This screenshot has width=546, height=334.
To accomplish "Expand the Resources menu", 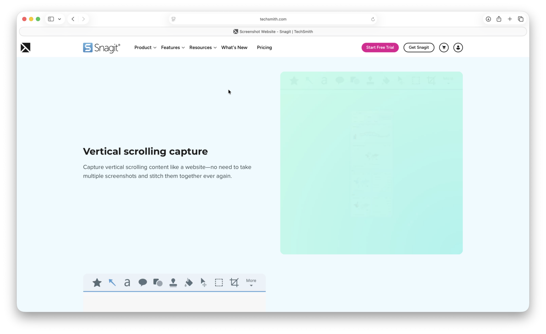I will click(203, 47).
